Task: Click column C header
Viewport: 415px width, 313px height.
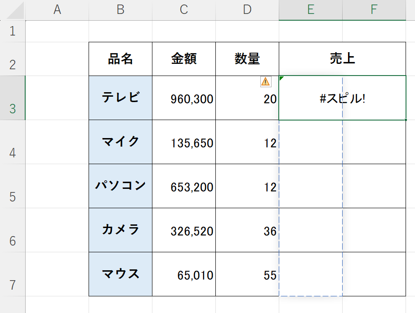Action: point(184,10)
